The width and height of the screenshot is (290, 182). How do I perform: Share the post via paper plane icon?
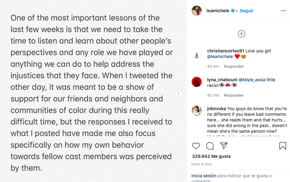[224, 146]
